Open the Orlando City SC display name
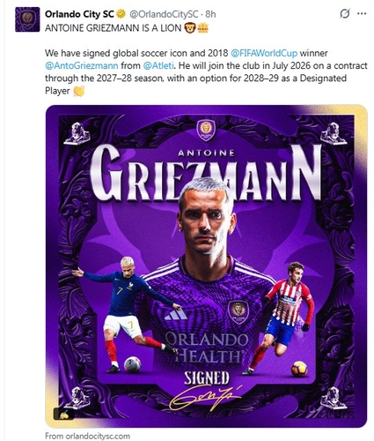The height and width of the screenshot is (441, 374). tap(79, 14)
